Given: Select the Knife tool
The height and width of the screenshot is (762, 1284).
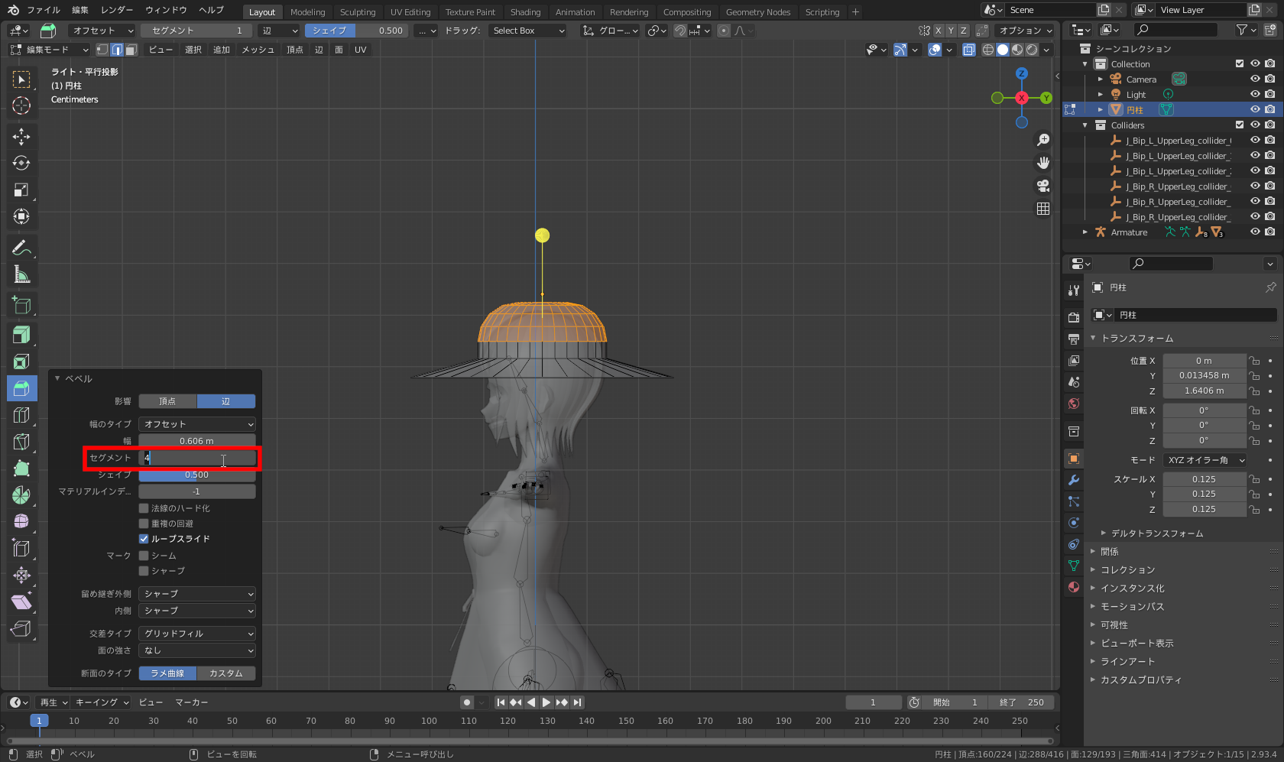Looking at the screenshot, I should (21, 442).
